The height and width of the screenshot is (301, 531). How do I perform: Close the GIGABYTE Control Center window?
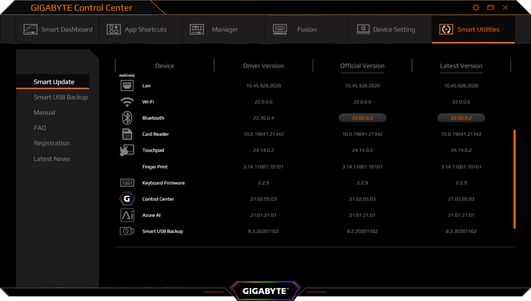click(505, 8)
